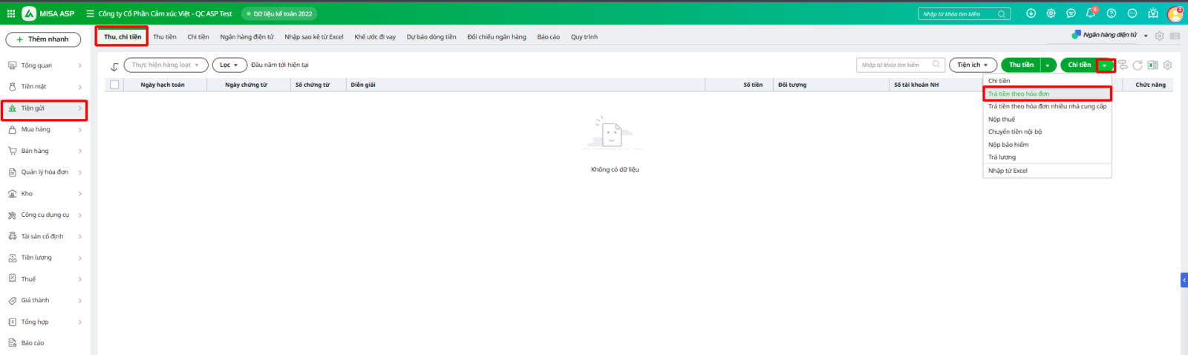Screen dimensions: 1188x355
Task: Open the Thu tiền dropdown arrow
Action: pyautogui.click(x=1048, y=65)
